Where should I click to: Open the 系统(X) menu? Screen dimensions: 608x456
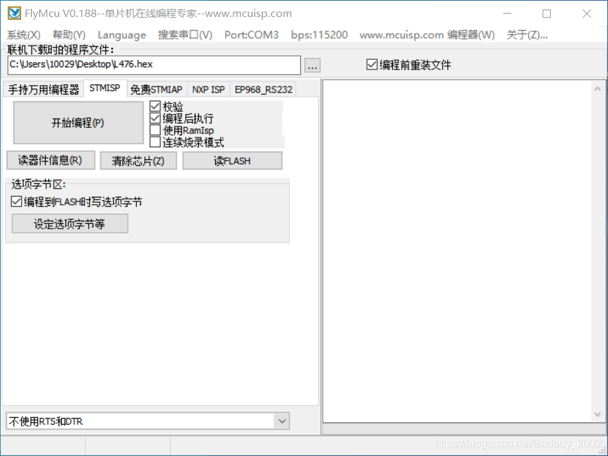tap(24, 35)
